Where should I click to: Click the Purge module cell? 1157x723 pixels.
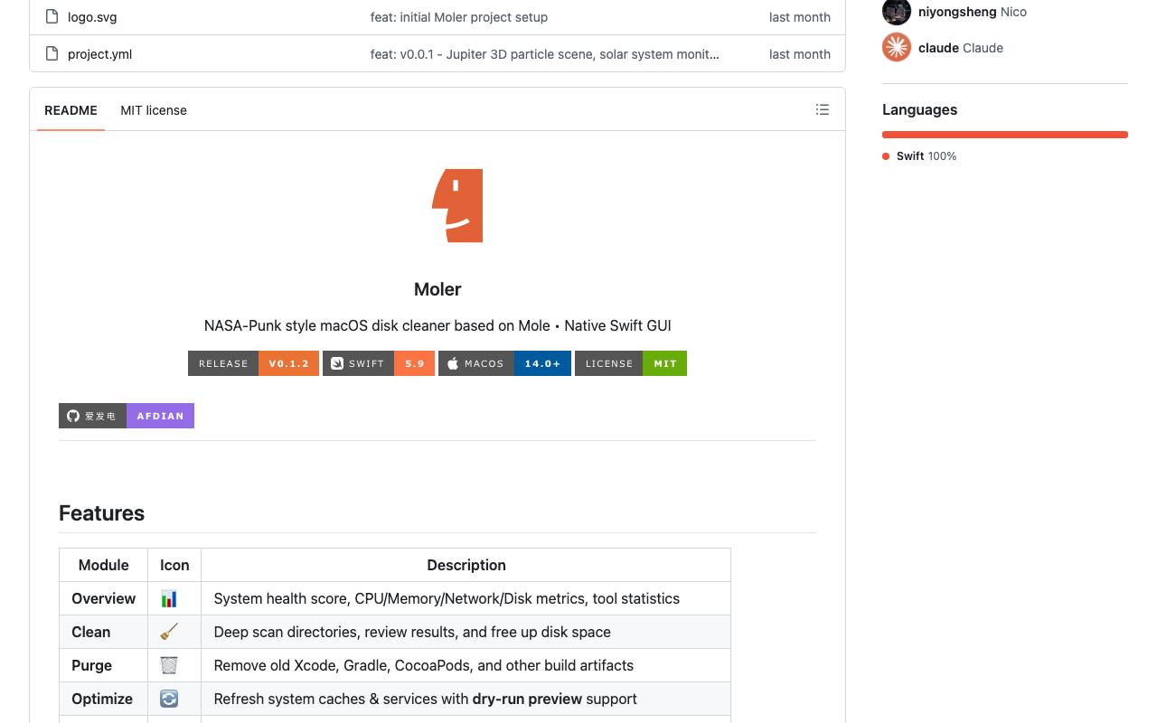(104, 665)
